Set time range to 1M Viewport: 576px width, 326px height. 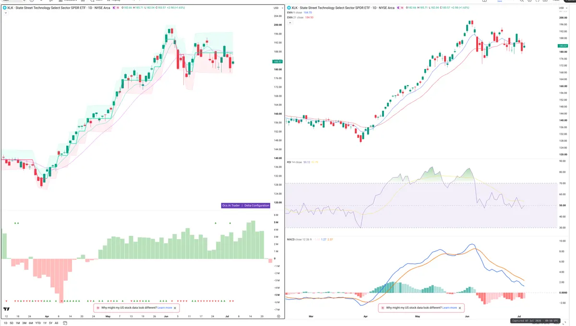pyautogui.click(x=18, y=323)
